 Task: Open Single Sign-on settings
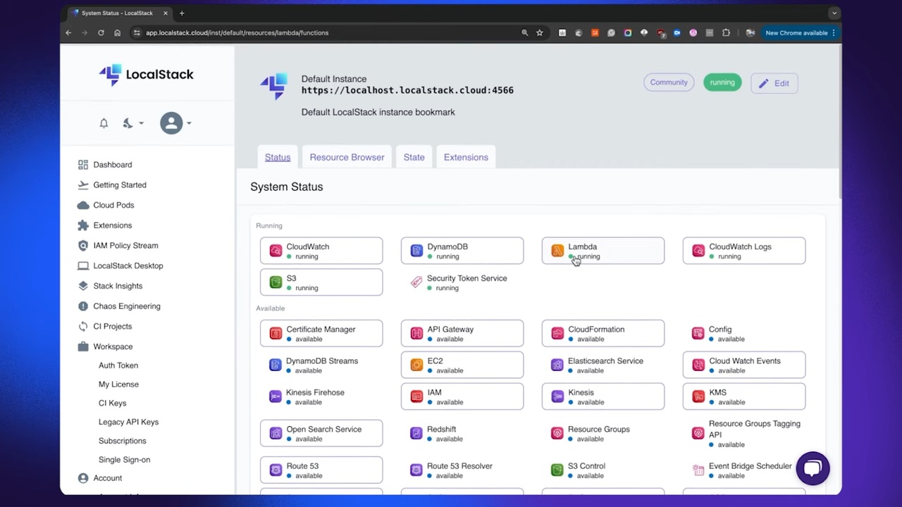coord(124,460)
